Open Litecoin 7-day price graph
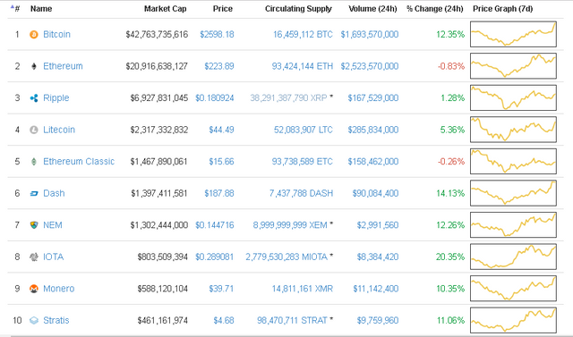The width and height of the screenshot is (573, 337). click(x=513, y=129)
